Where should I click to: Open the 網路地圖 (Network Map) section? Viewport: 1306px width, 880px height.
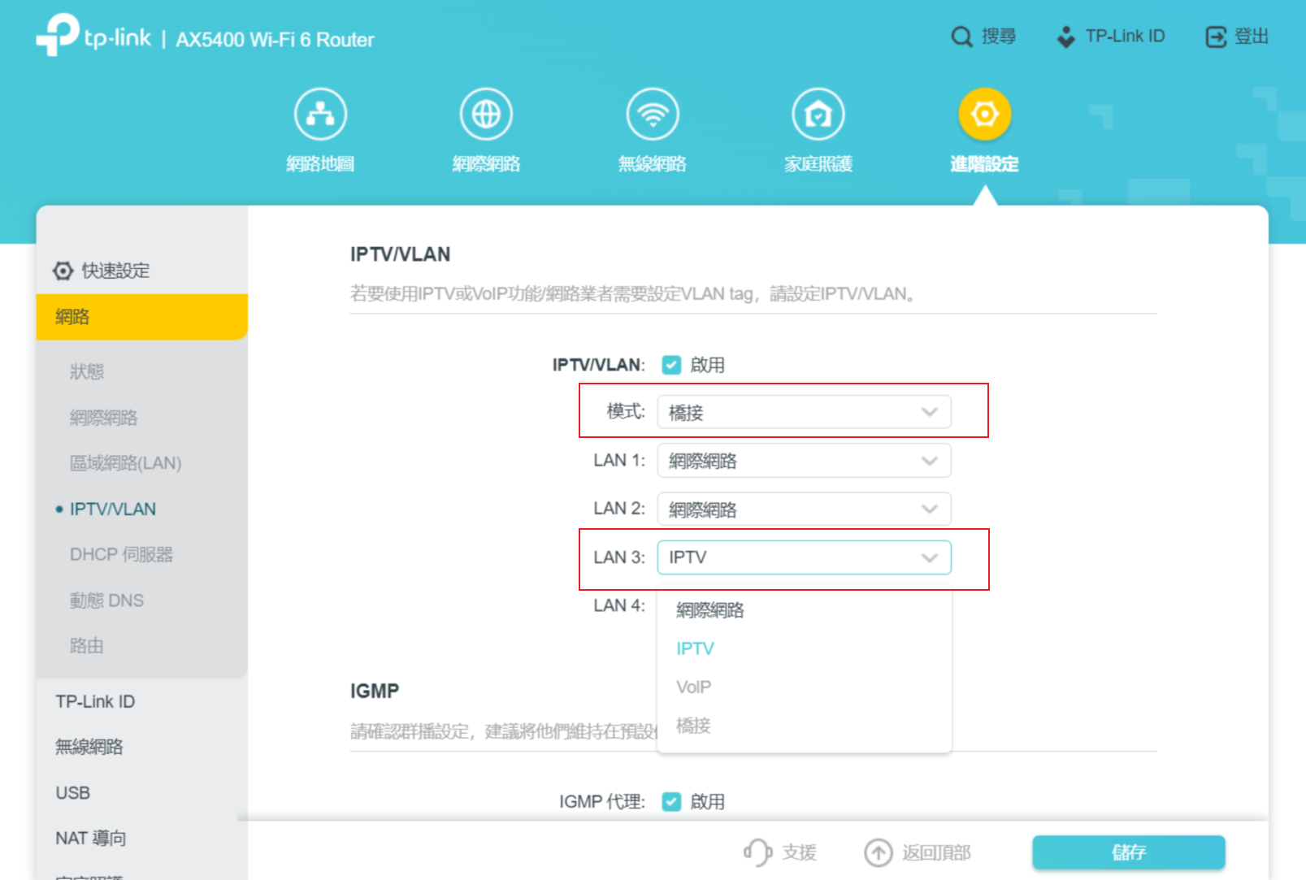pyautogui.click(x=320, y=114)
